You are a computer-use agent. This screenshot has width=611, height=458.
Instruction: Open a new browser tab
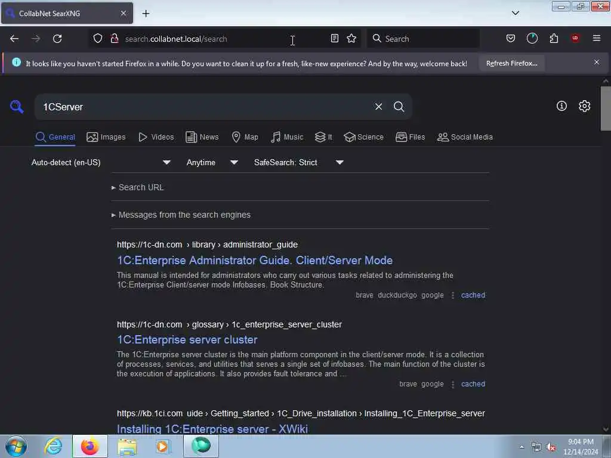coord(146,14)
